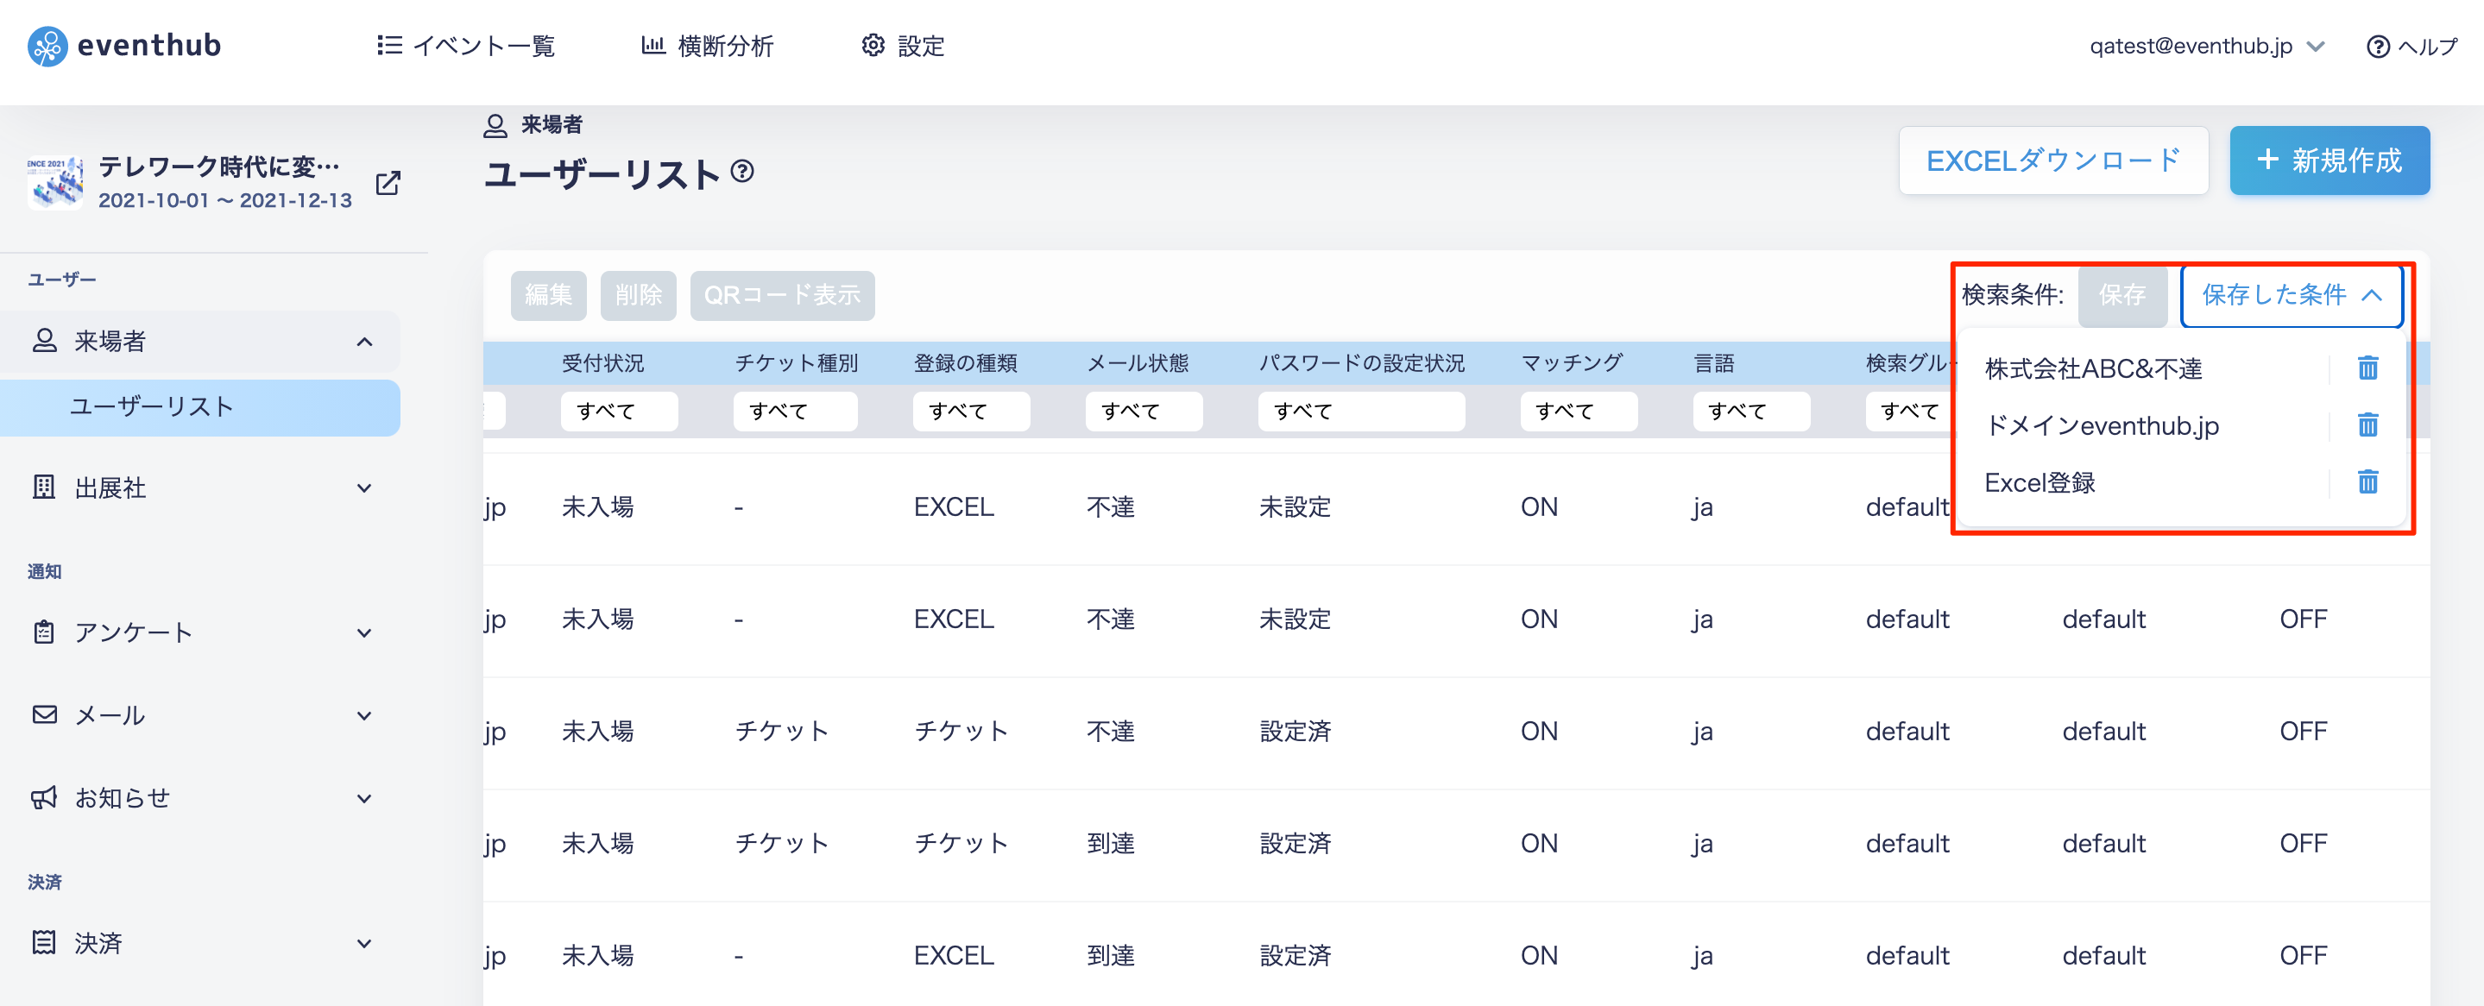
Task: Go to 横断分析 in top navigation
Action: [x=708, y=45]
